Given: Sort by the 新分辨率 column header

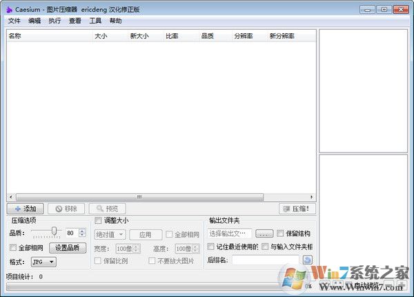Looking at the screenshot, I should click(x=291, y=36).
